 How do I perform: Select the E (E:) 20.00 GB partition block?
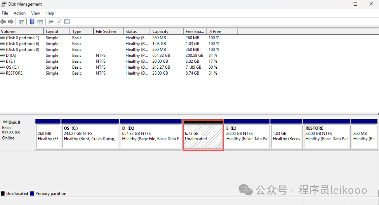coord(247,136)
